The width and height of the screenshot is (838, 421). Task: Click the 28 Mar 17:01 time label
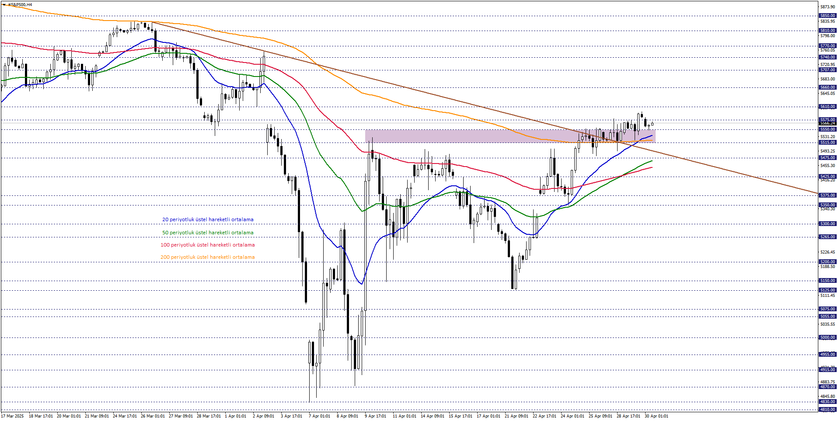[x=209, y=416]
